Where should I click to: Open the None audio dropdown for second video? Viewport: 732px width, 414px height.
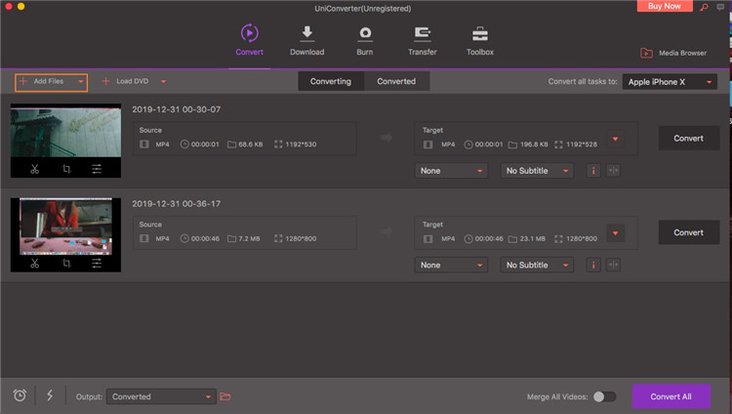pos(451,265)
